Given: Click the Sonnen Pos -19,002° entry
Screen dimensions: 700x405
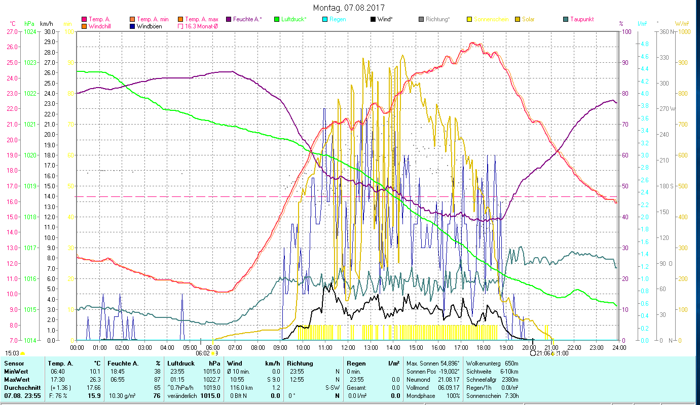Looking at the screenshot, I should pos(432,372).
